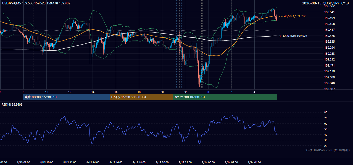The width and height of the screenshot is (353, 165).
Task: Click price axis value 159.458
Action: [329, 24]
